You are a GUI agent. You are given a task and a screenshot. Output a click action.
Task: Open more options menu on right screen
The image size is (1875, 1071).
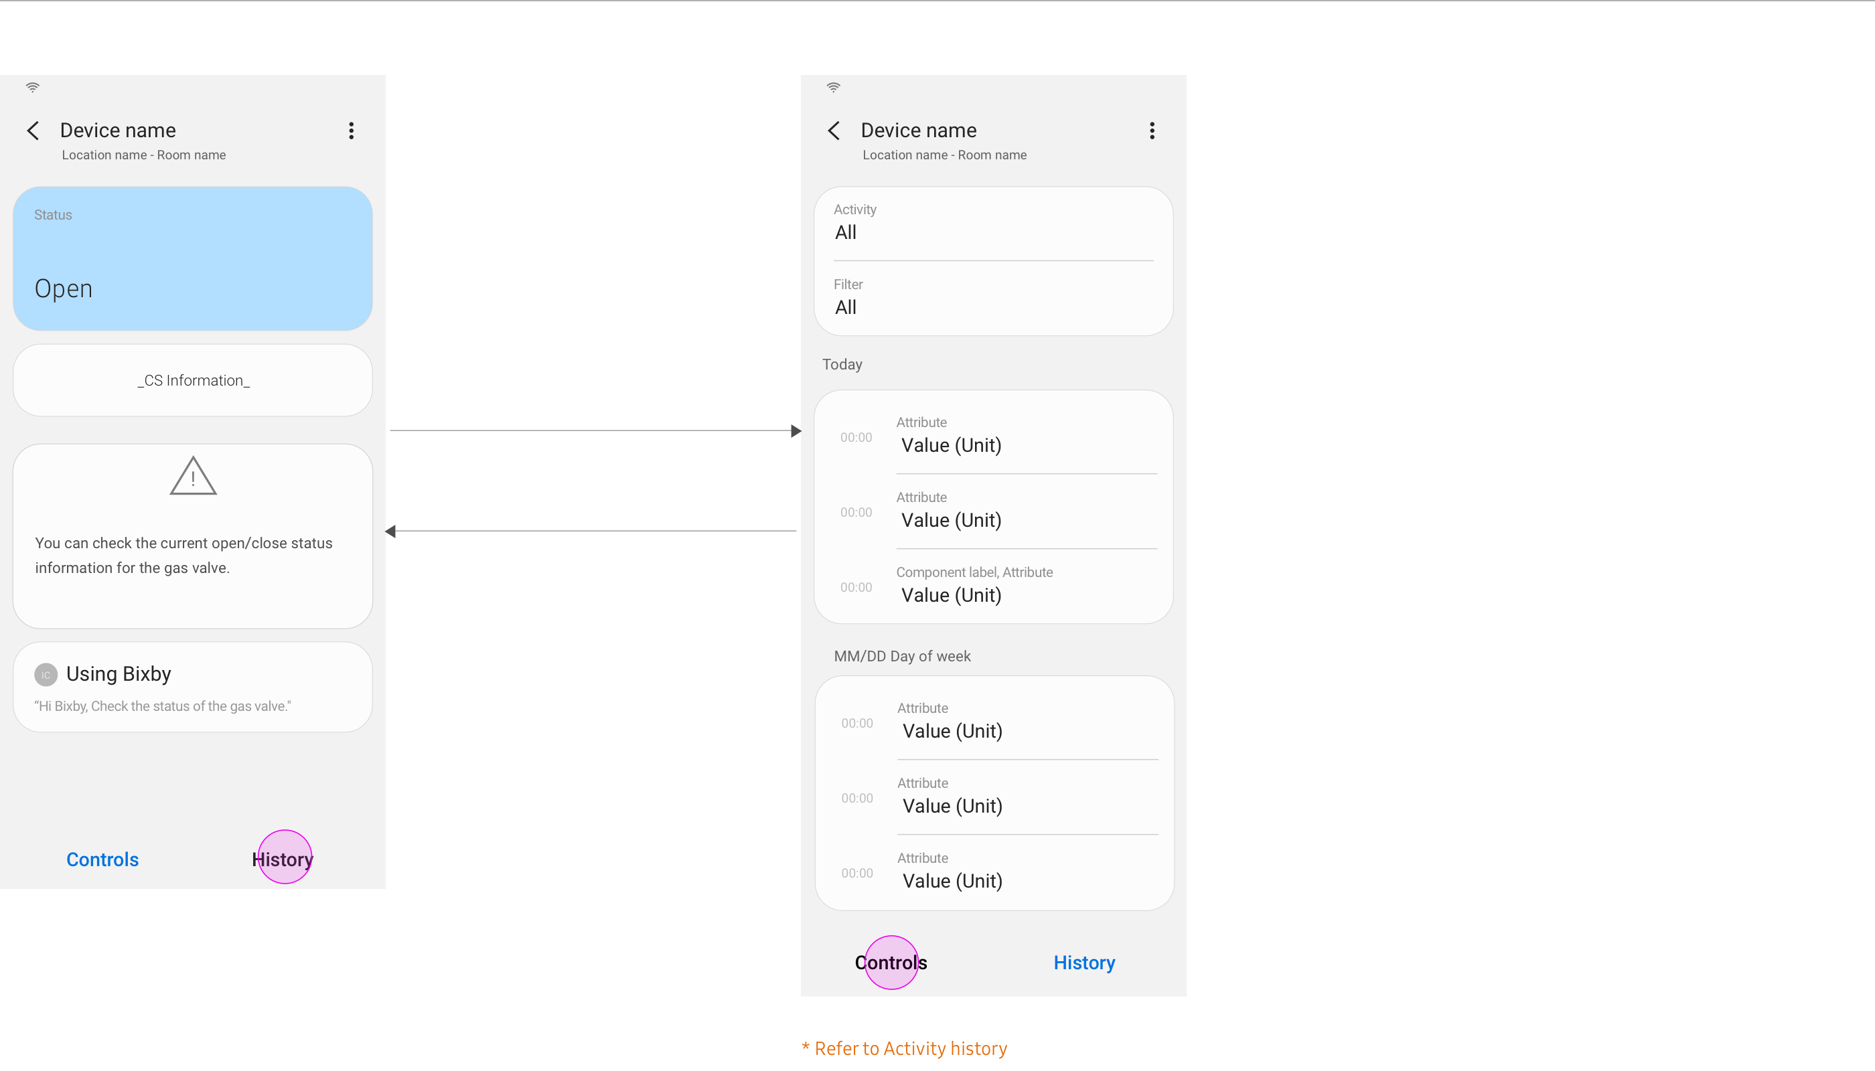[1152, 131]
